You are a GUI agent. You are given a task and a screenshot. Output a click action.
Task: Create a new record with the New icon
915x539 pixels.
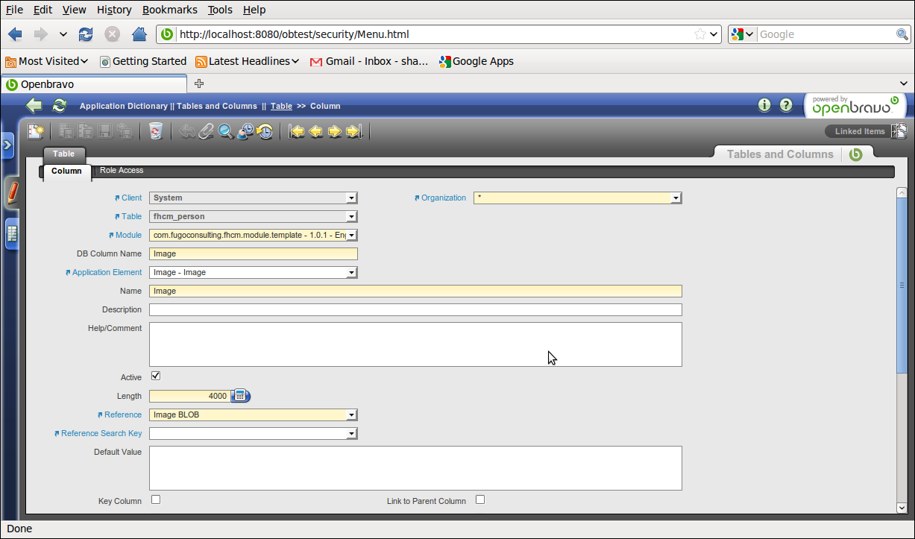[35, 131]
